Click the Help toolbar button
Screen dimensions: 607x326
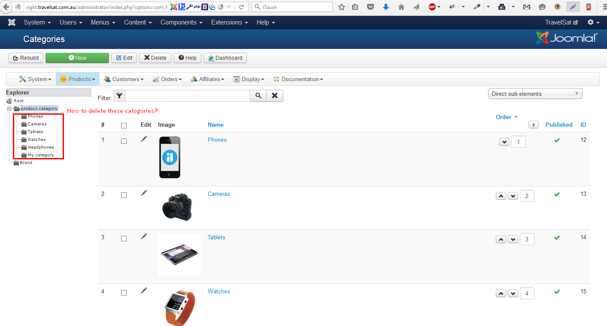[188, 58]
